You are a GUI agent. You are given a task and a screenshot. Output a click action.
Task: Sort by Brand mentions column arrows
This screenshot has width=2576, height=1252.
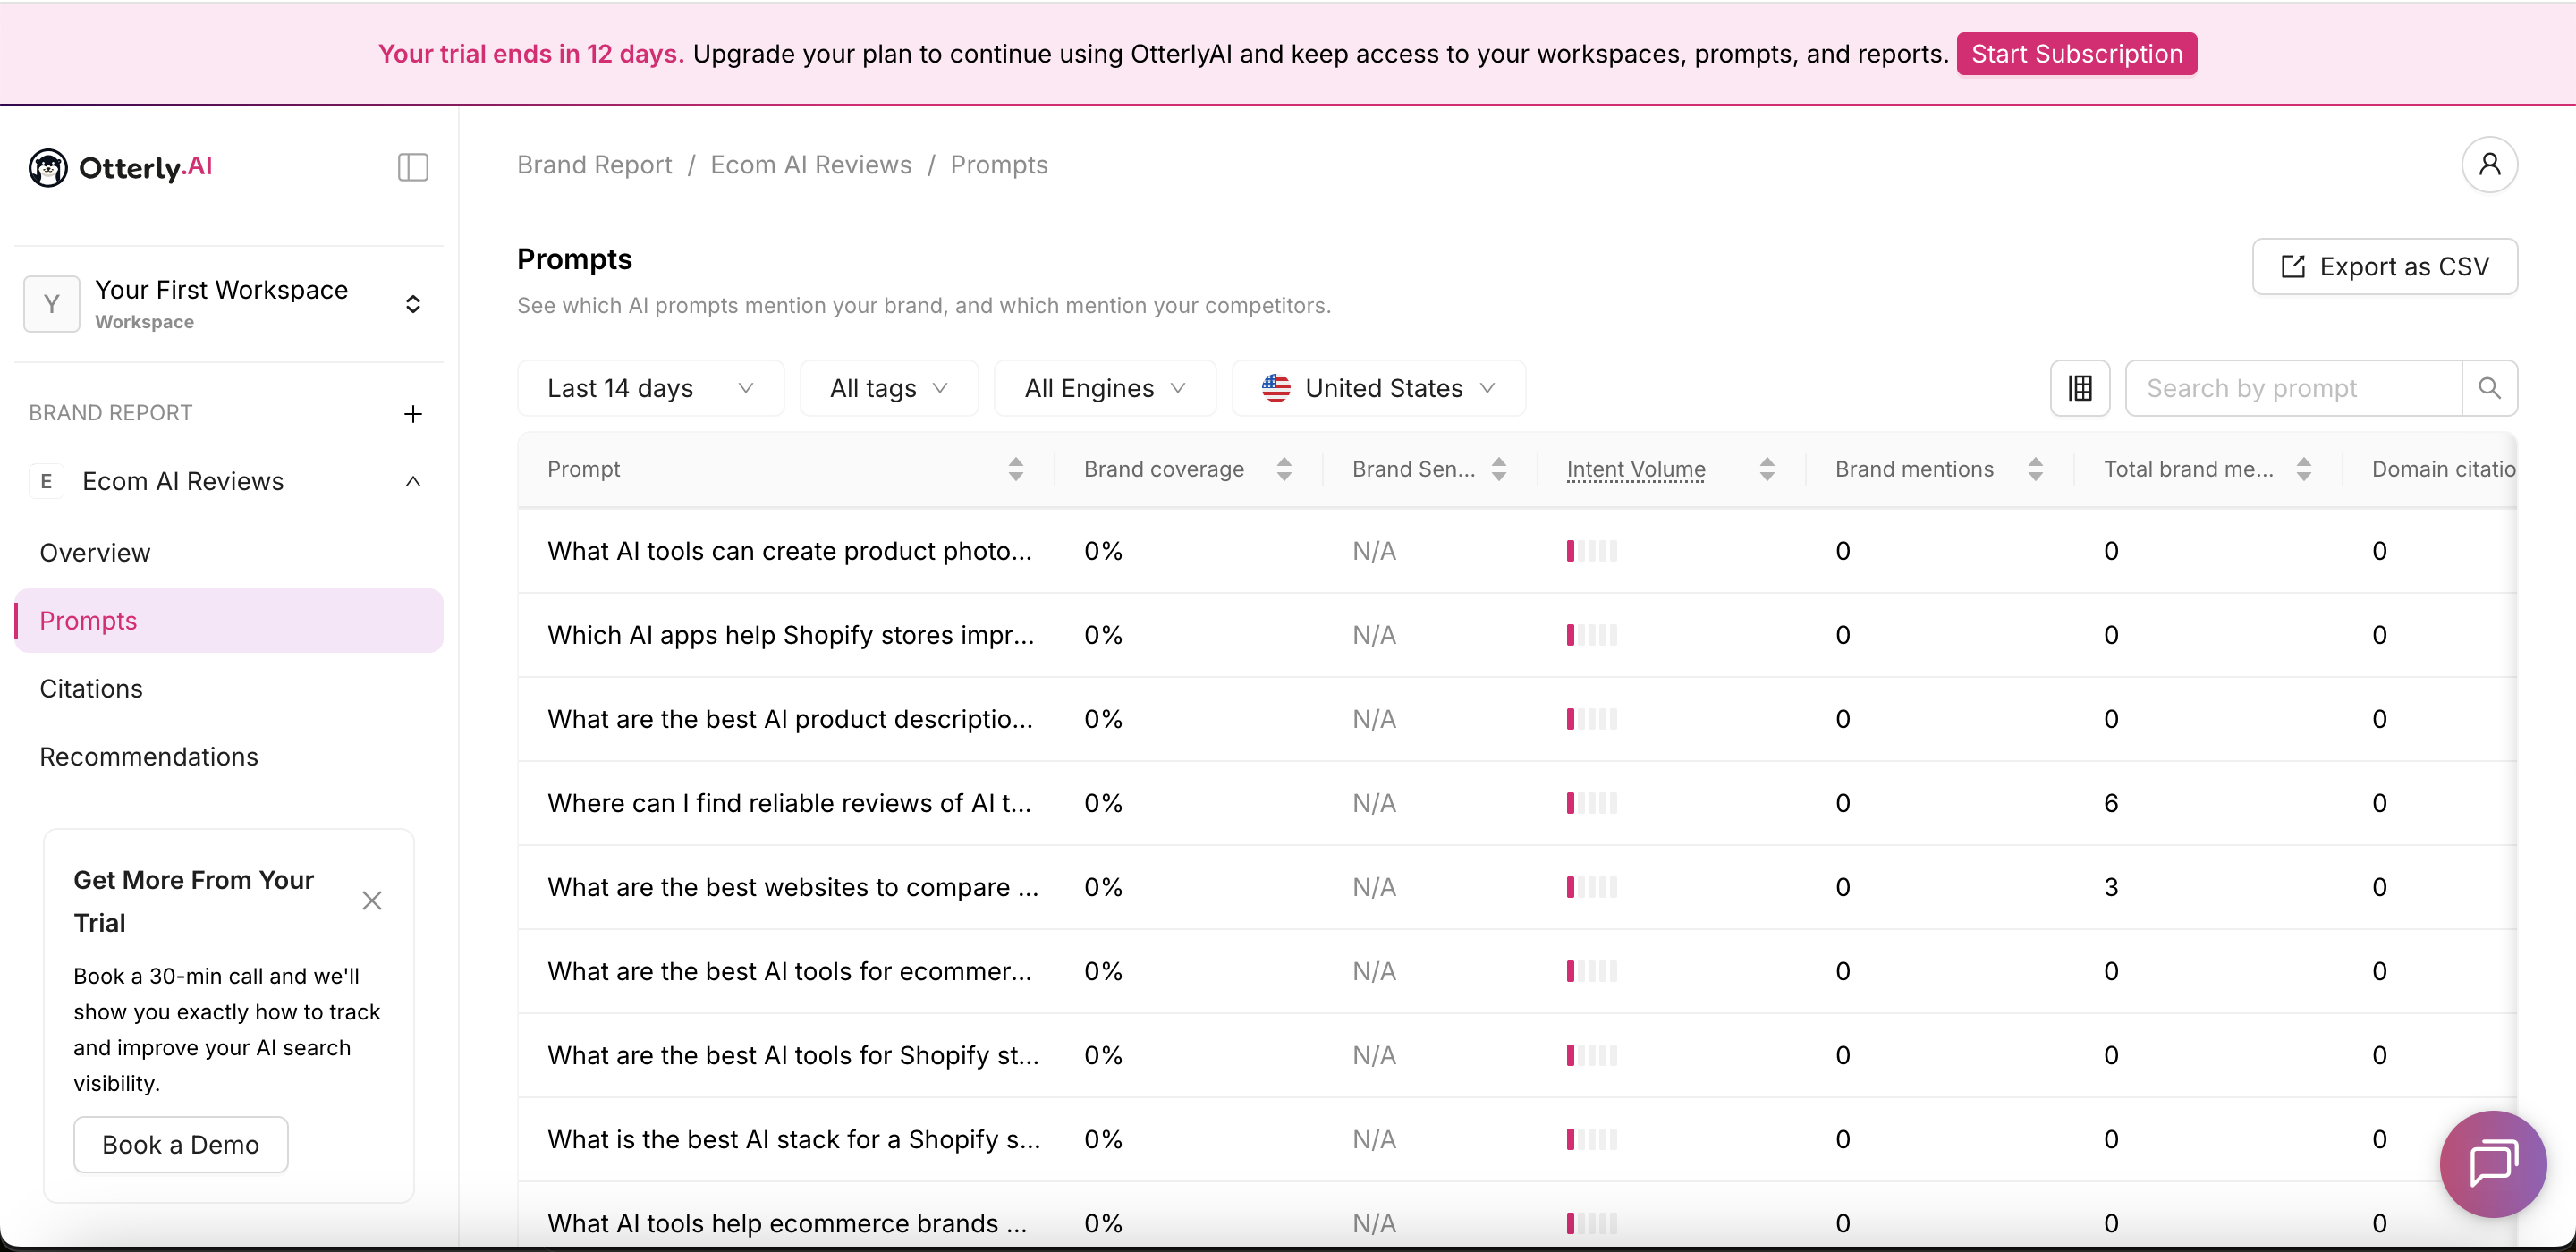[2035, 469]
